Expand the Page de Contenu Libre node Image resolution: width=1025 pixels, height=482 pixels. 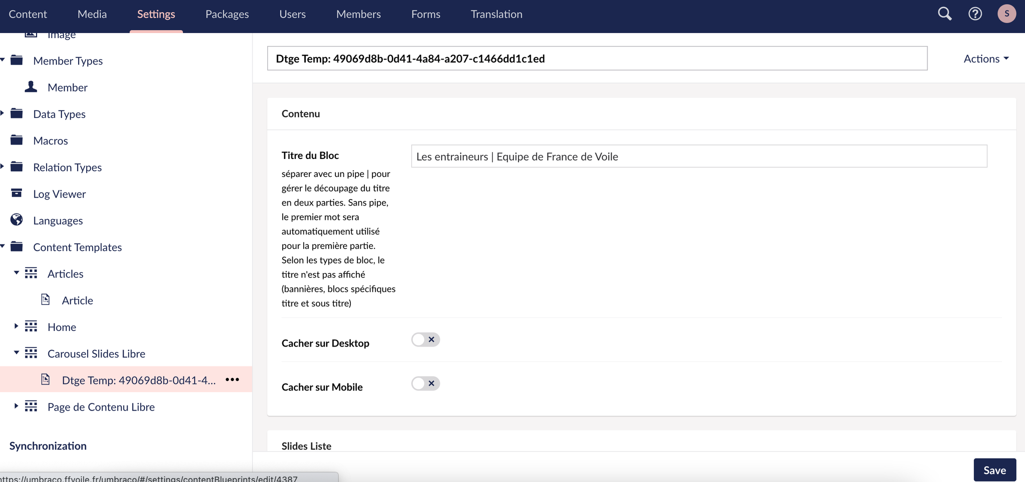17,406
